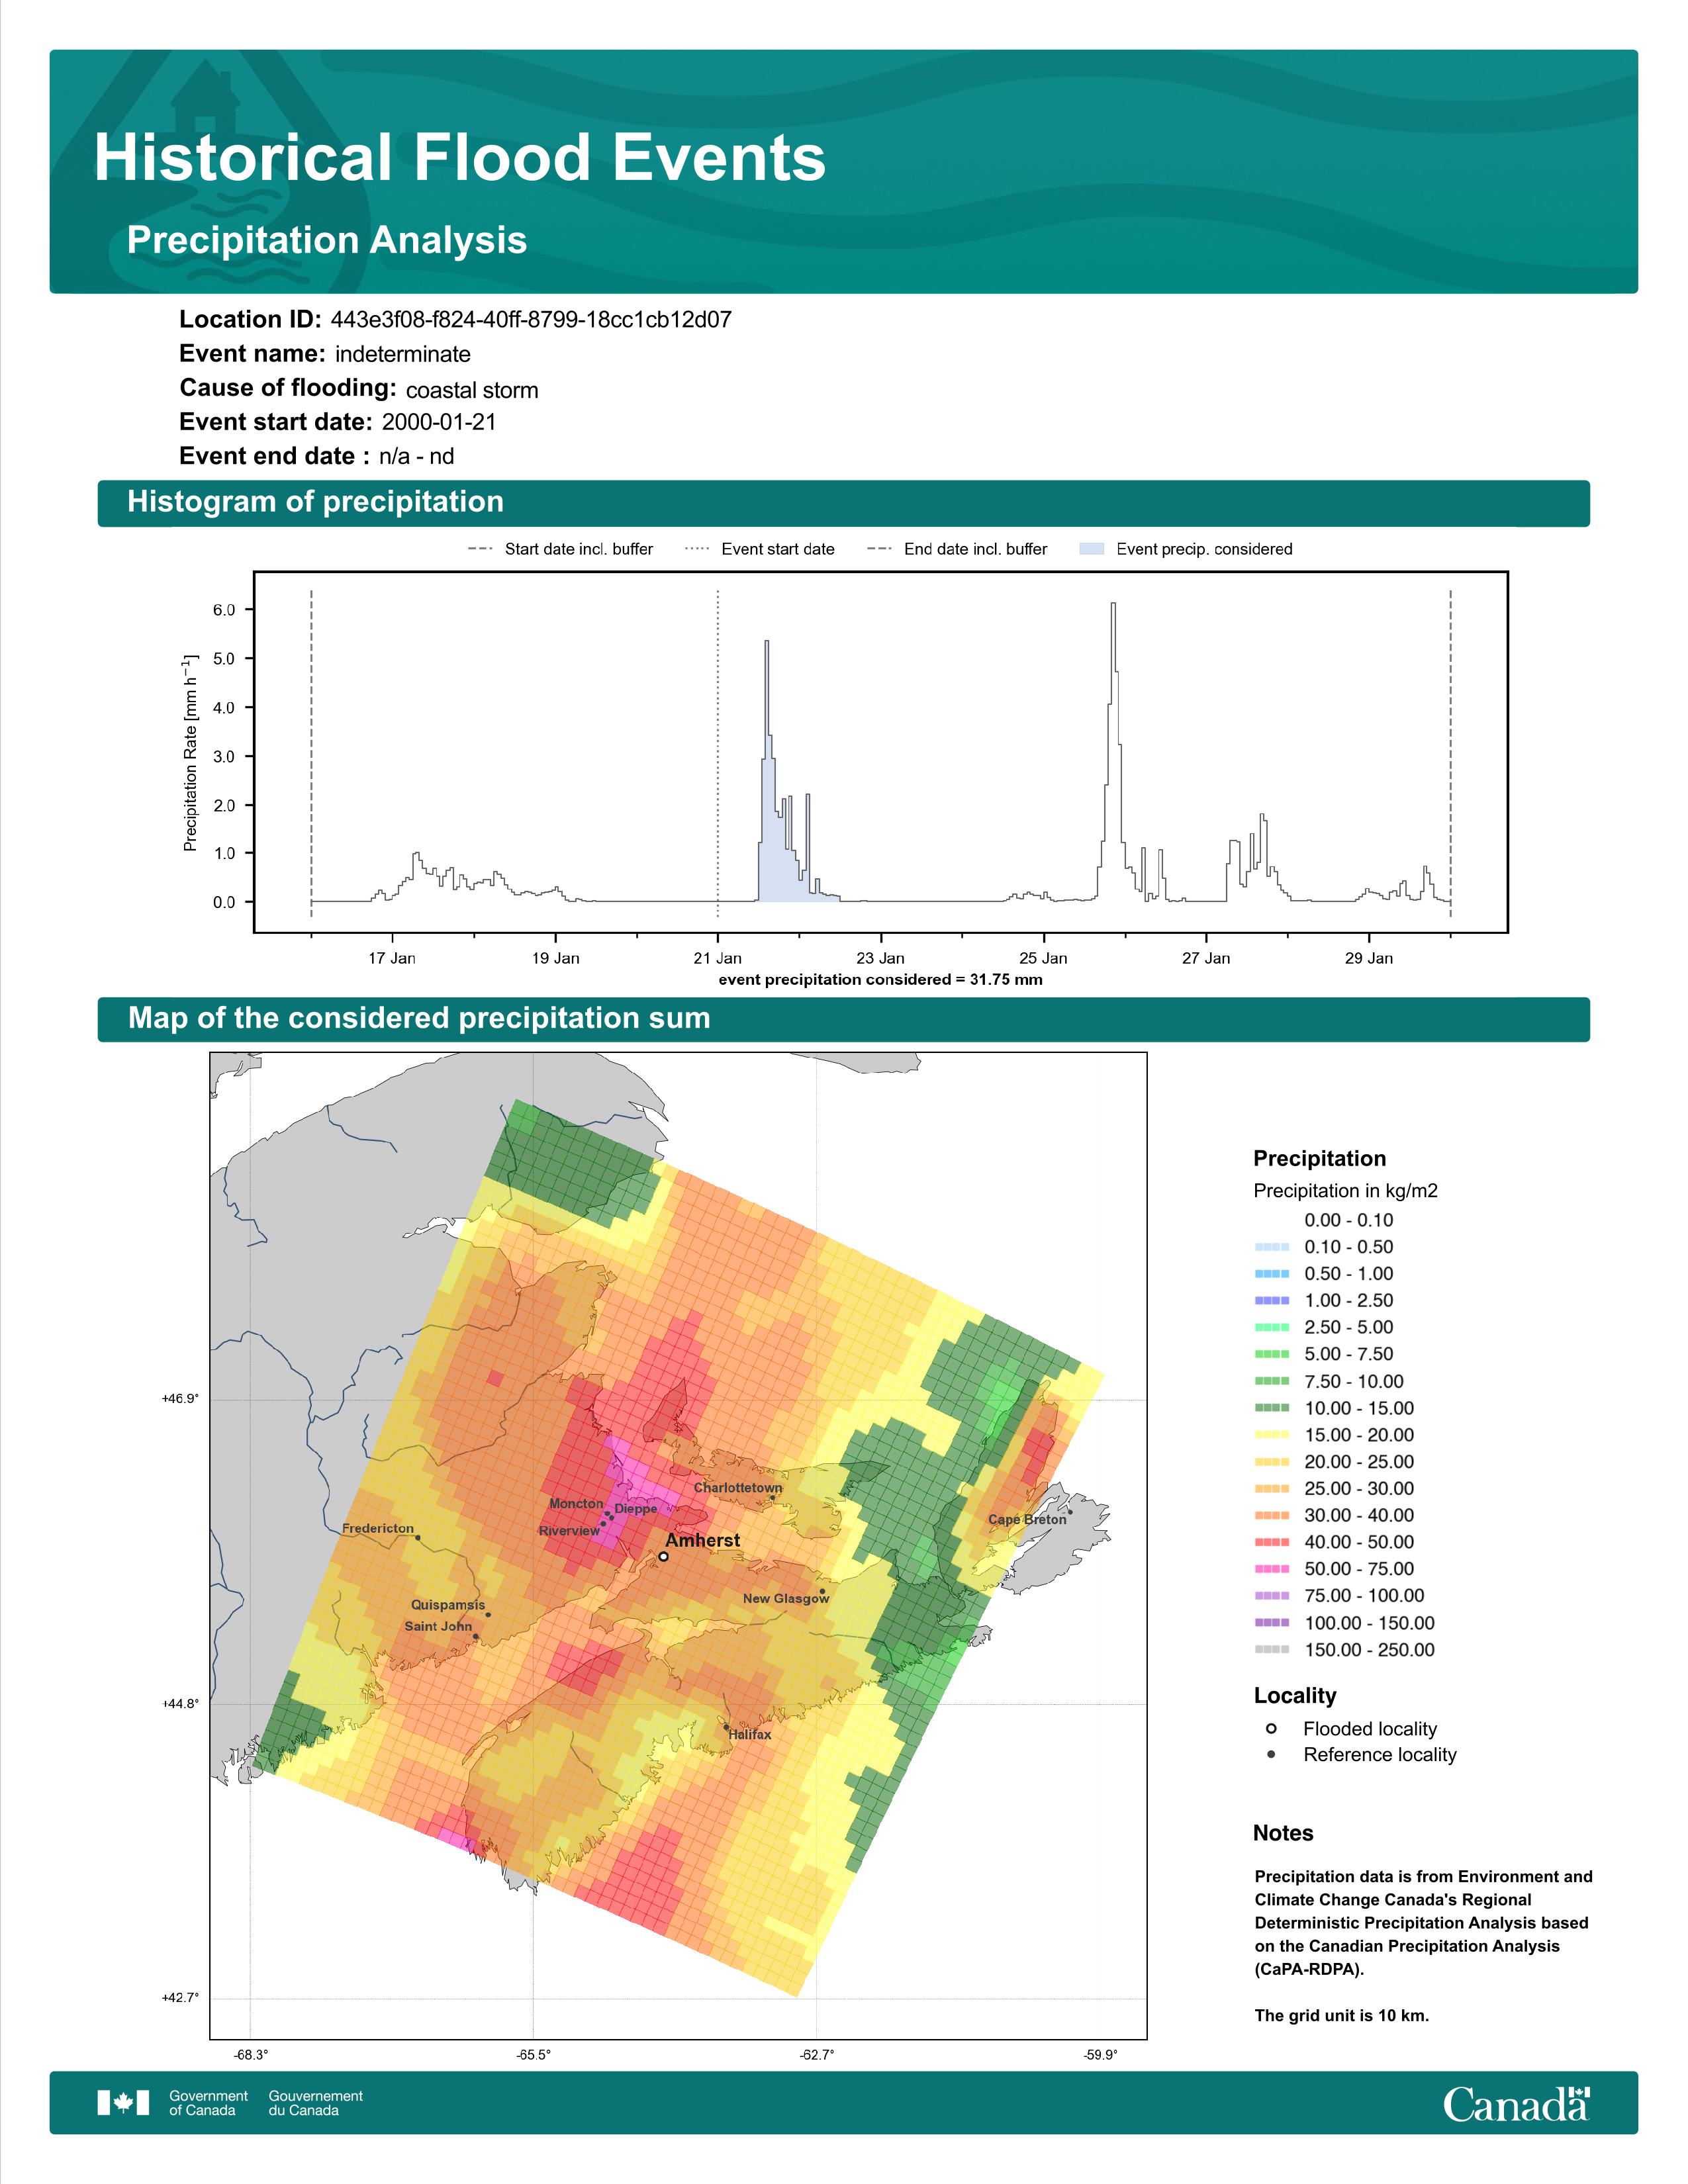Click the Cape Breton map label
The height and width of the screenshot is (2184, 1688).
(1027, 1519)
